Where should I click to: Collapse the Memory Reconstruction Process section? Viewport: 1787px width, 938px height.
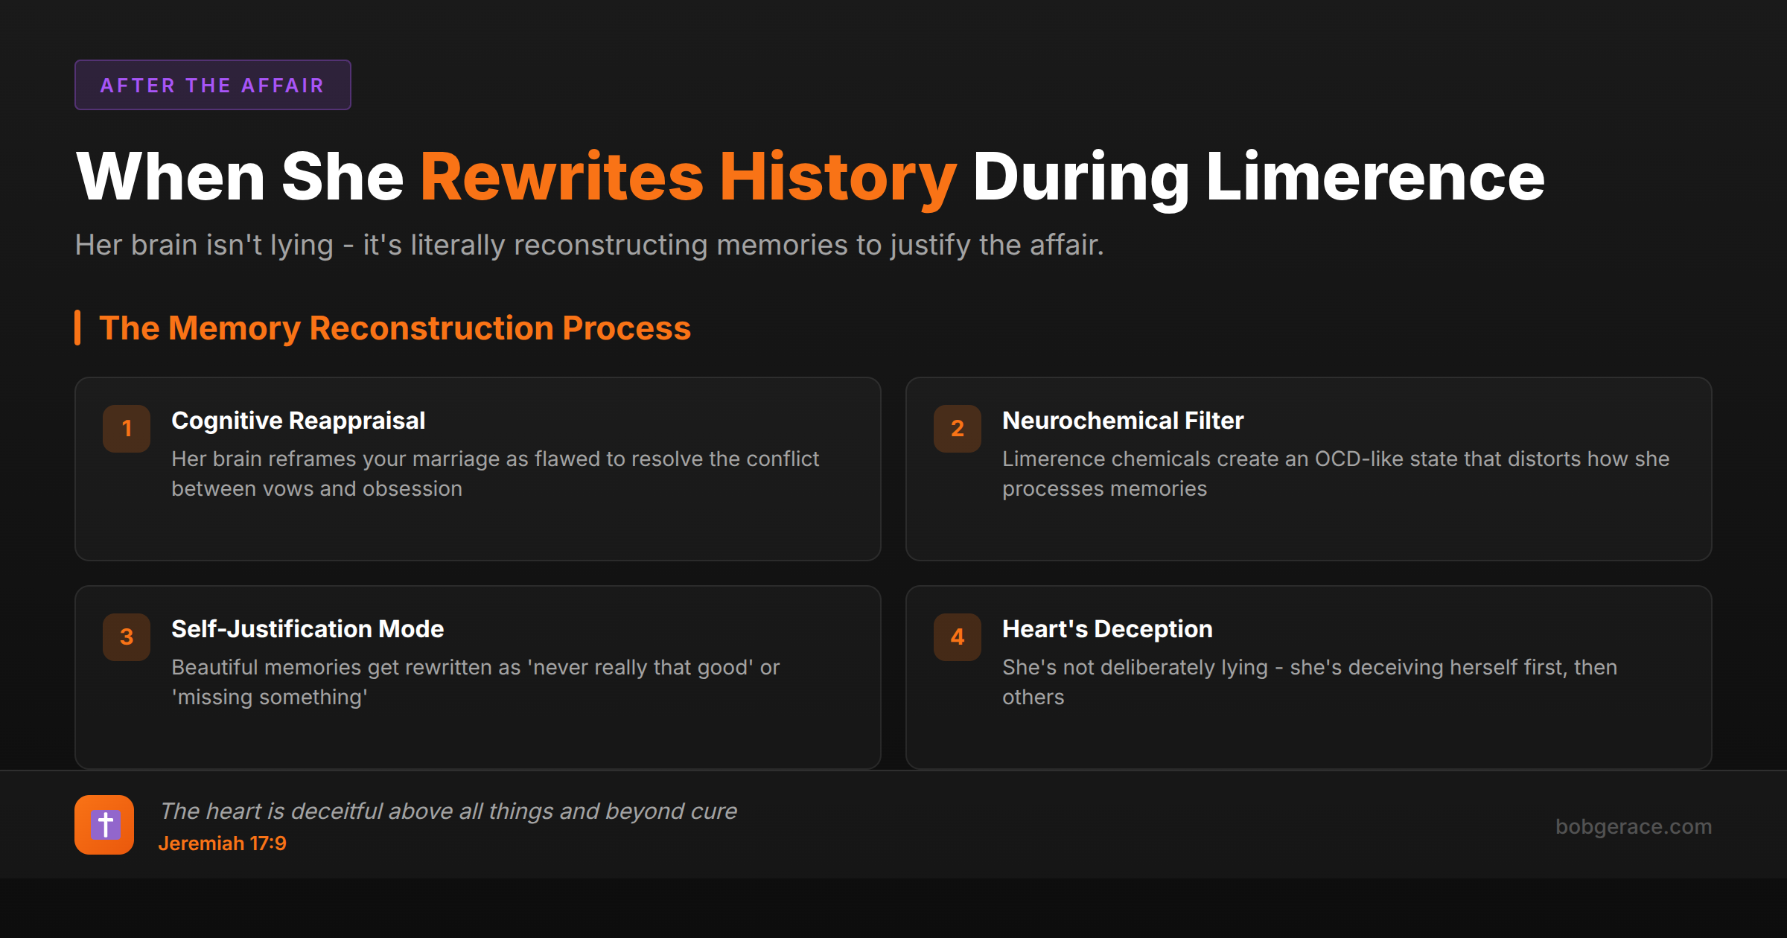click(395, 328)
